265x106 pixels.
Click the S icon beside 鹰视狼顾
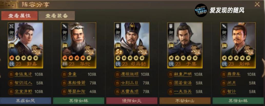point(117,74)
